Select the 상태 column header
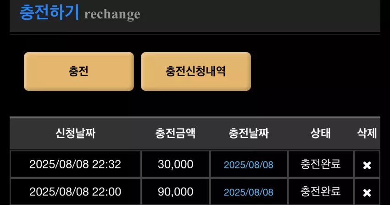The height and width of the screenshot is (205, 390). 320,133
